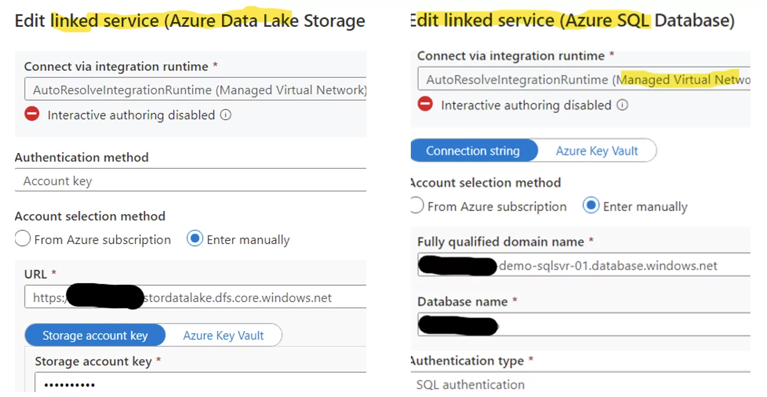Click 'Edit linked service (Azure SQL Database)' heading

[x=572, y=20]
